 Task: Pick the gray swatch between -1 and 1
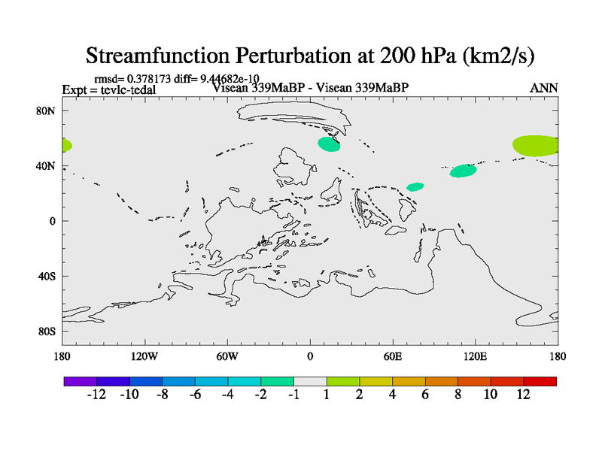pos(310,381)
